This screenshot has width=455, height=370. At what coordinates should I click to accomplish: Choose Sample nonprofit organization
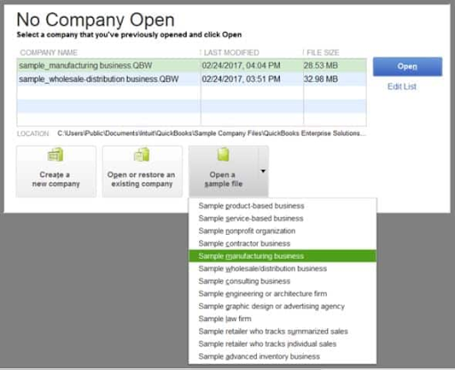click(x=283, y=231)
